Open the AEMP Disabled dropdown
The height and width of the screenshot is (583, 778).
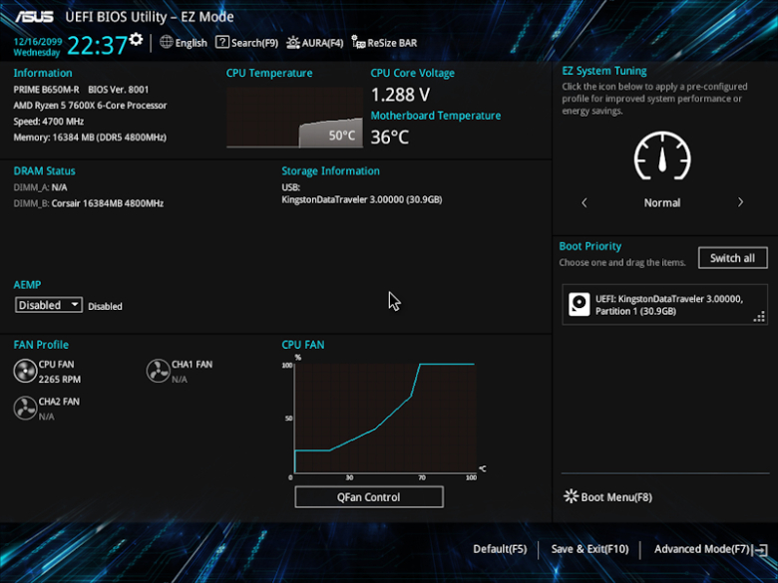click(50, 306)
